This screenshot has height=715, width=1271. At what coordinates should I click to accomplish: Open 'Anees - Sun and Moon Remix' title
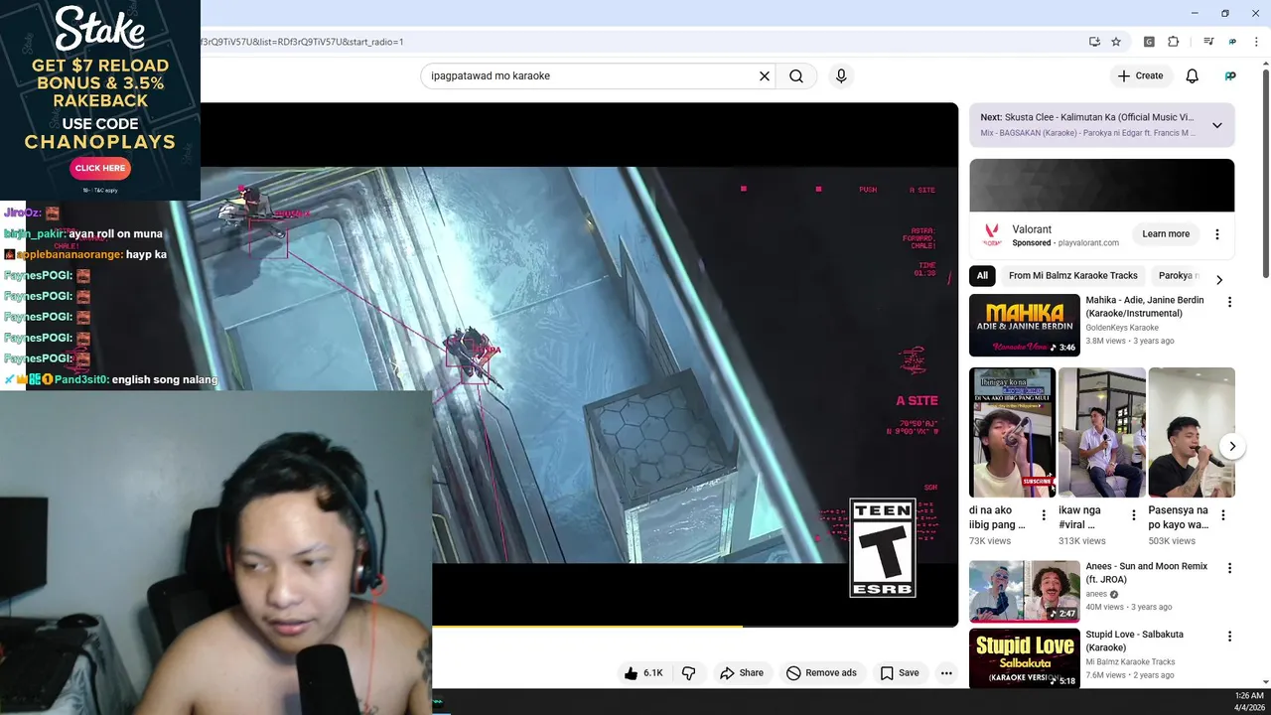tap(1147, 572)
